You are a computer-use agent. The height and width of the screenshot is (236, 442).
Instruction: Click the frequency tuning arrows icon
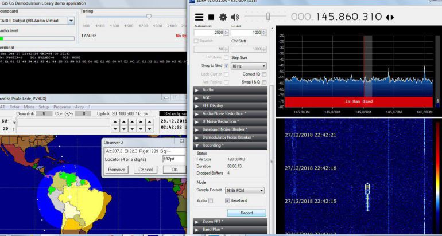click(x=390, y=17)
